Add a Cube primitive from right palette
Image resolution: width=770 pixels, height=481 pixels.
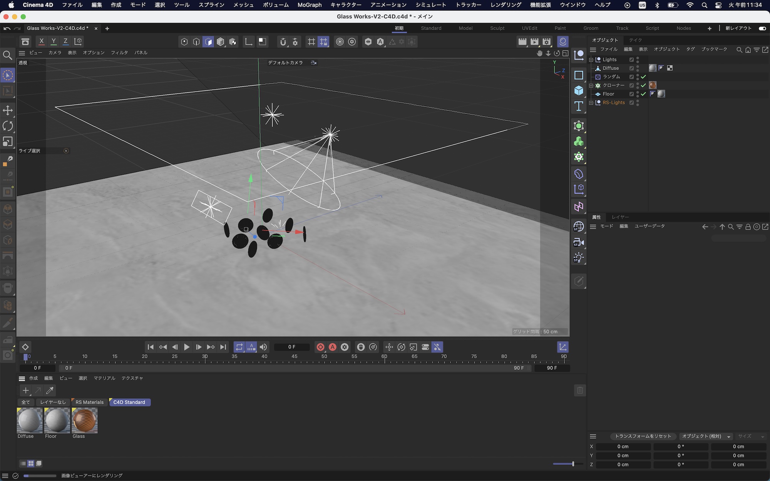click(579, 90)
